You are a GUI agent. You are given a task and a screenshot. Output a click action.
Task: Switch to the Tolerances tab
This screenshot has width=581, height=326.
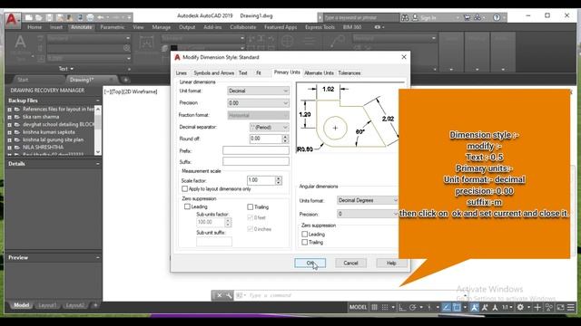[349, 73]
